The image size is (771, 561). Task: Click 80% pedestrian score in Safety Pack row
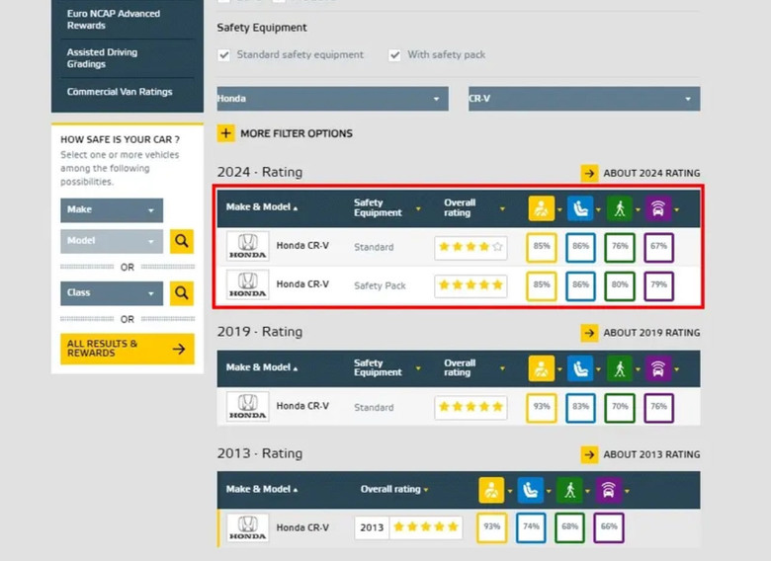620,285
